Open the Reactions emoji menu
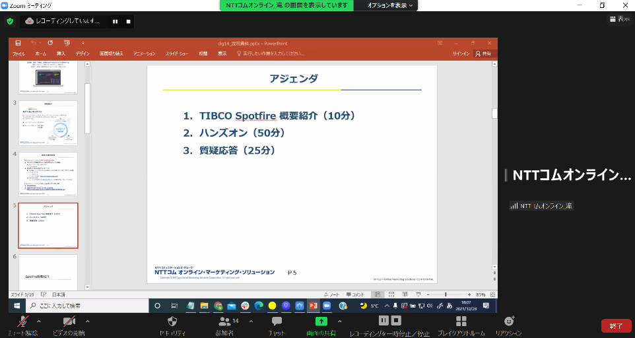 click(x=509, y=326)
